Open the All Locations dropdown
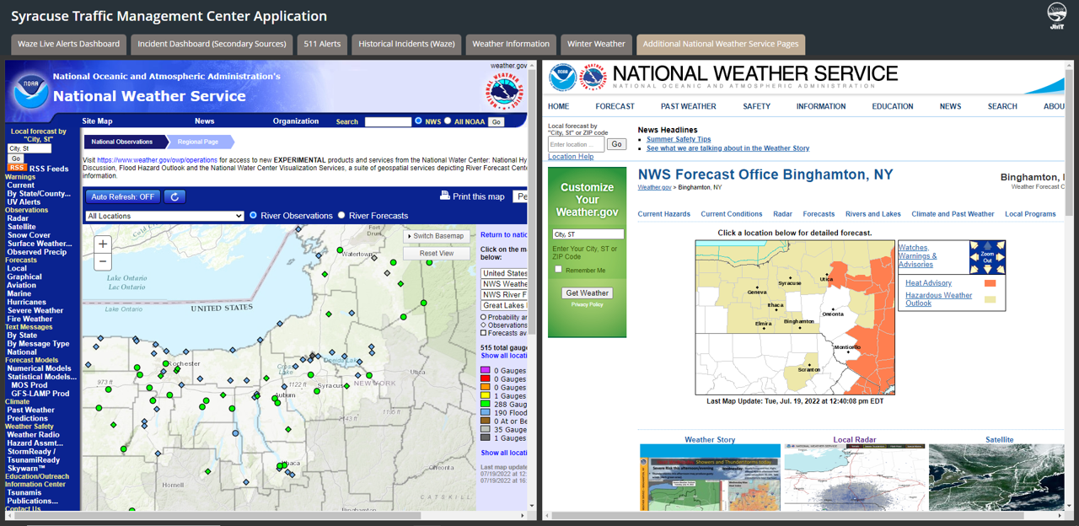 pyautogui.click(x=164, y=216)
